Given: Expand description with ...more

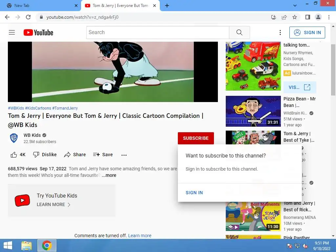Looking at the screenshot, I should (x=109, y=175).
